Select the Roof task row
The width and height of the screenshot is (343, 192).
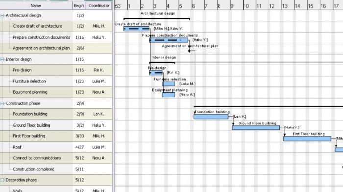[56, 147]
